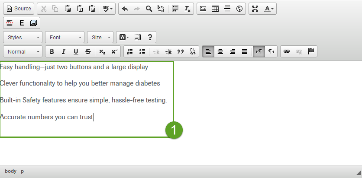Open the background color dropdown
362x178 pixels.
coord(124,37)
